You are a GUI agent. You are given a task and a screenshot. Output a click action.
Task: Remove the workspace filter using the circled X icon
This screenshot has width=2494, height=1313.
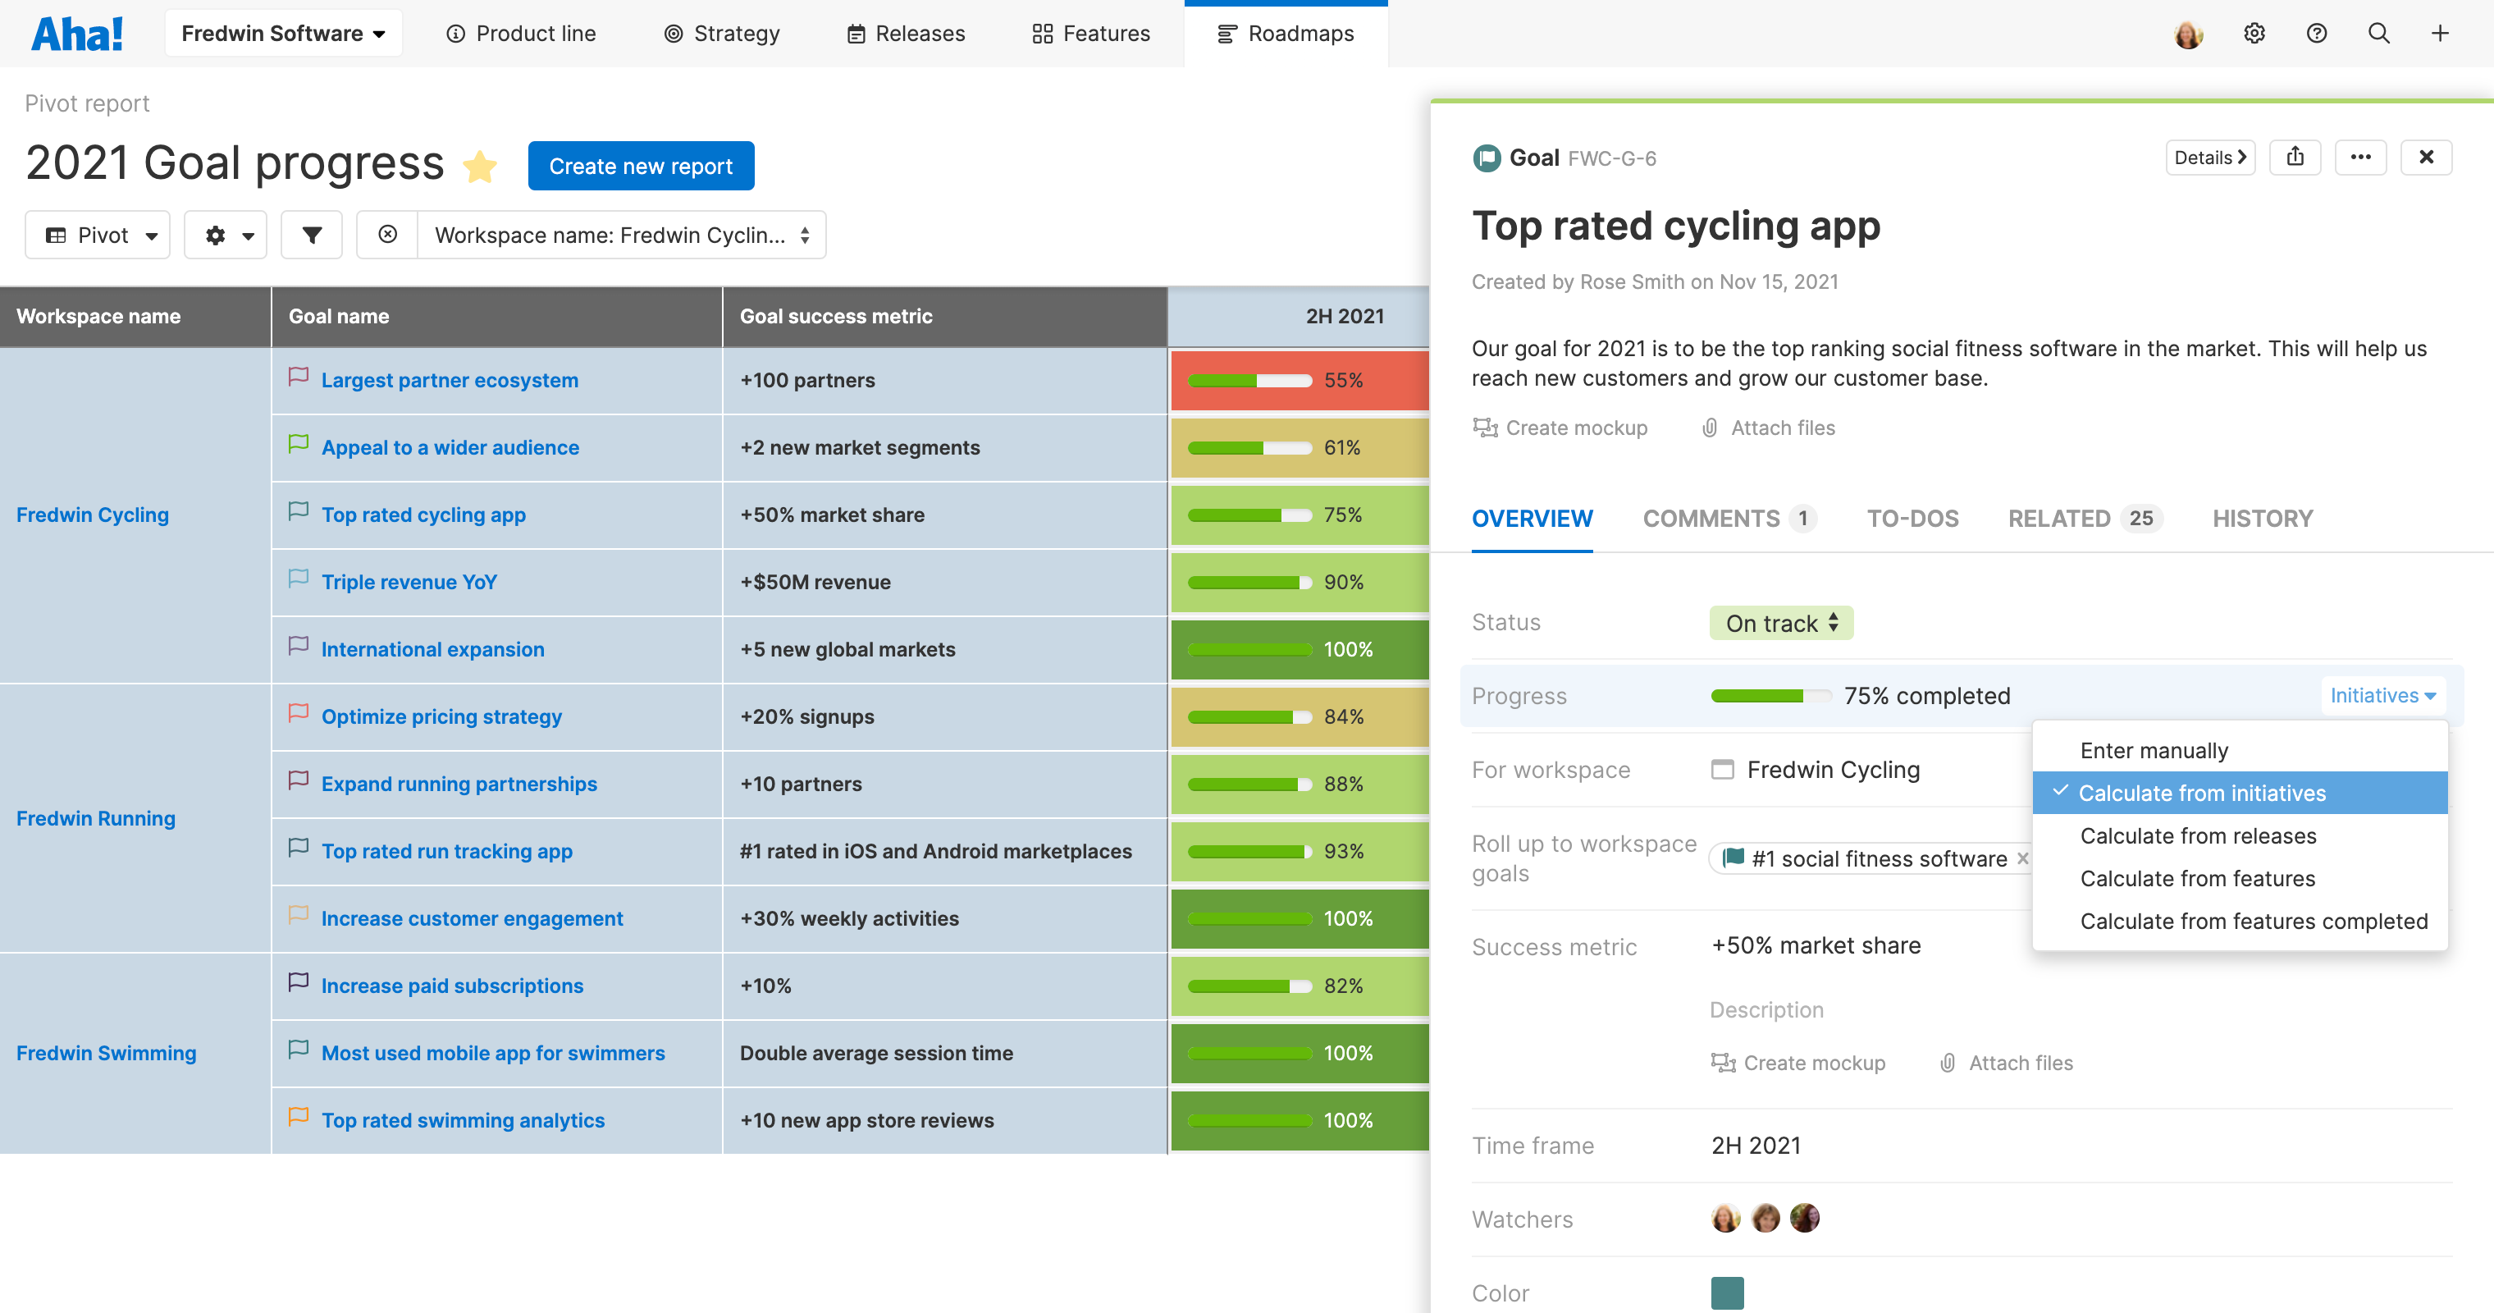387,235
